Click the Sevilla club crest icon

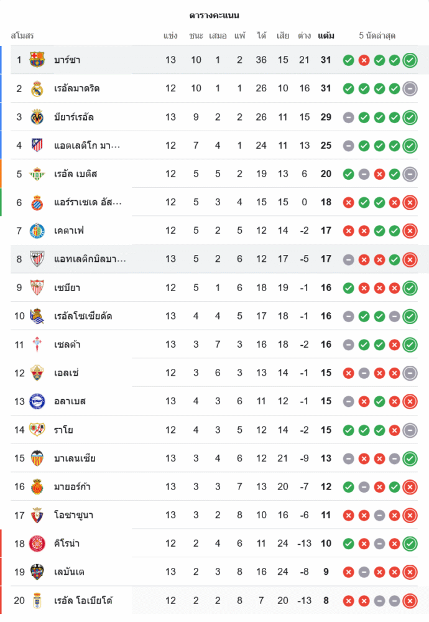point(37,288)
